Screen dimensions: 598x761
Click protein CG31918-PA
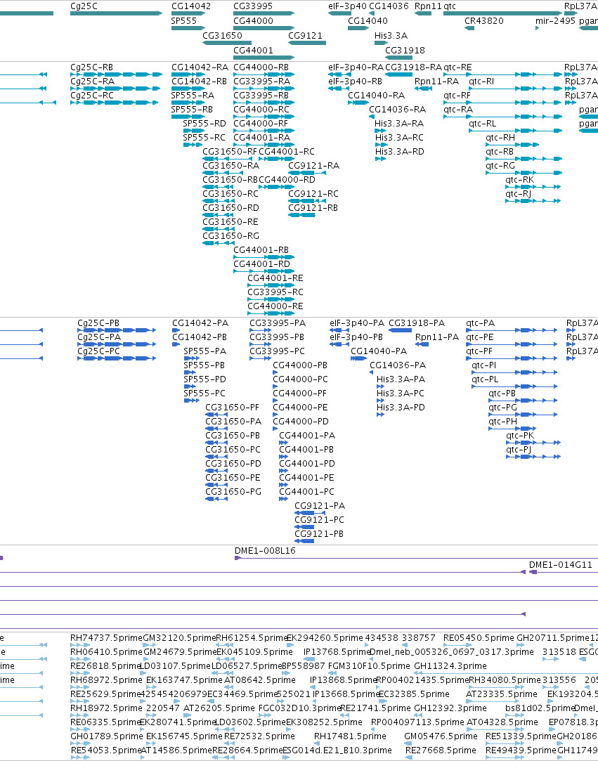click(x=417, y=323)
